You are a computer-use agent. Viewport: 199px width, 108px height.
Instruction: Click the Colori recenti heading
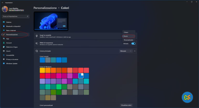pyautogui.click(x=44, y=57)
